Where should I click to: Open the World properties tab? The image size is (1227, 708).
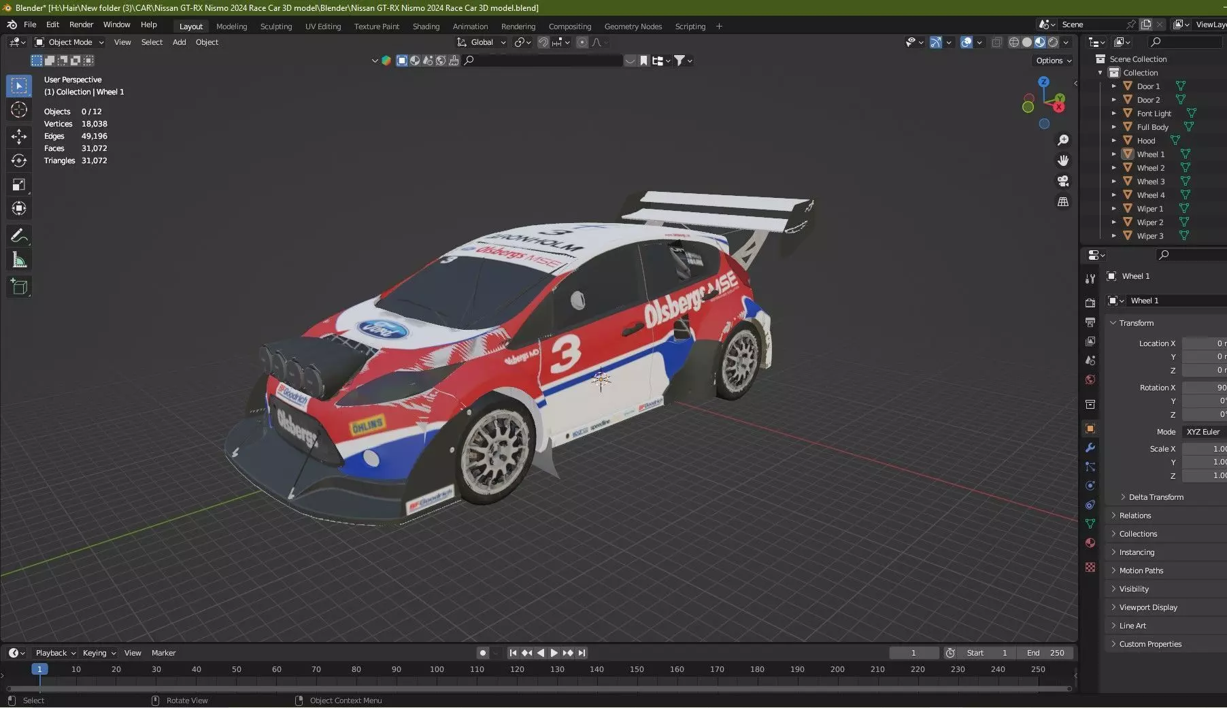point(1090,380)
